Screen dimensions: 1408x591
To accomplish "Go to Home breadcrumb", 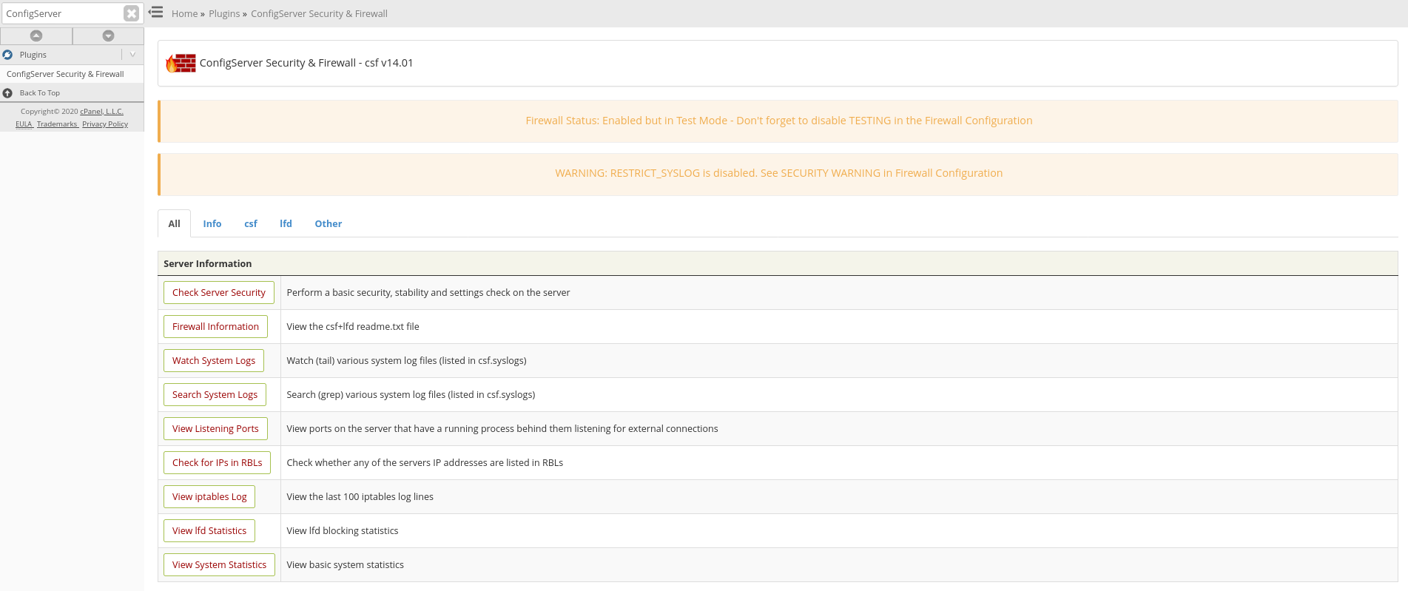I will [184, 13].
